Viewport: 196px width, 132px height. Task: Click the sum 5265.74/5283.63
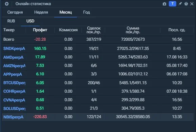(x=133, y=57)
